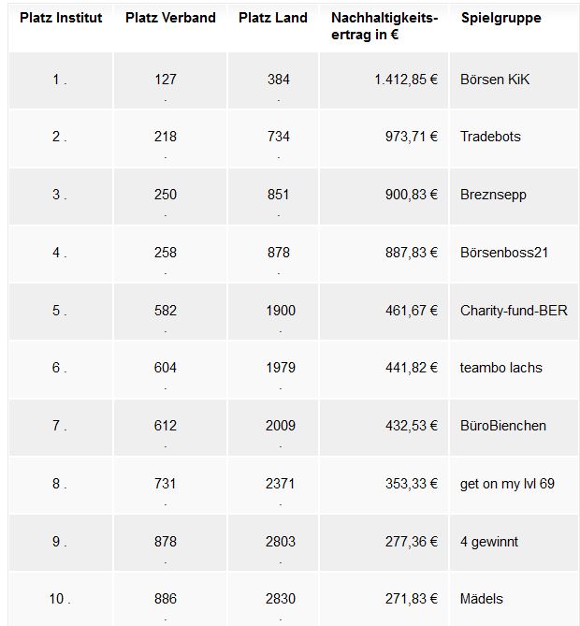
Task: Select the Charity-fund-BER group
Action: point(514,311)
